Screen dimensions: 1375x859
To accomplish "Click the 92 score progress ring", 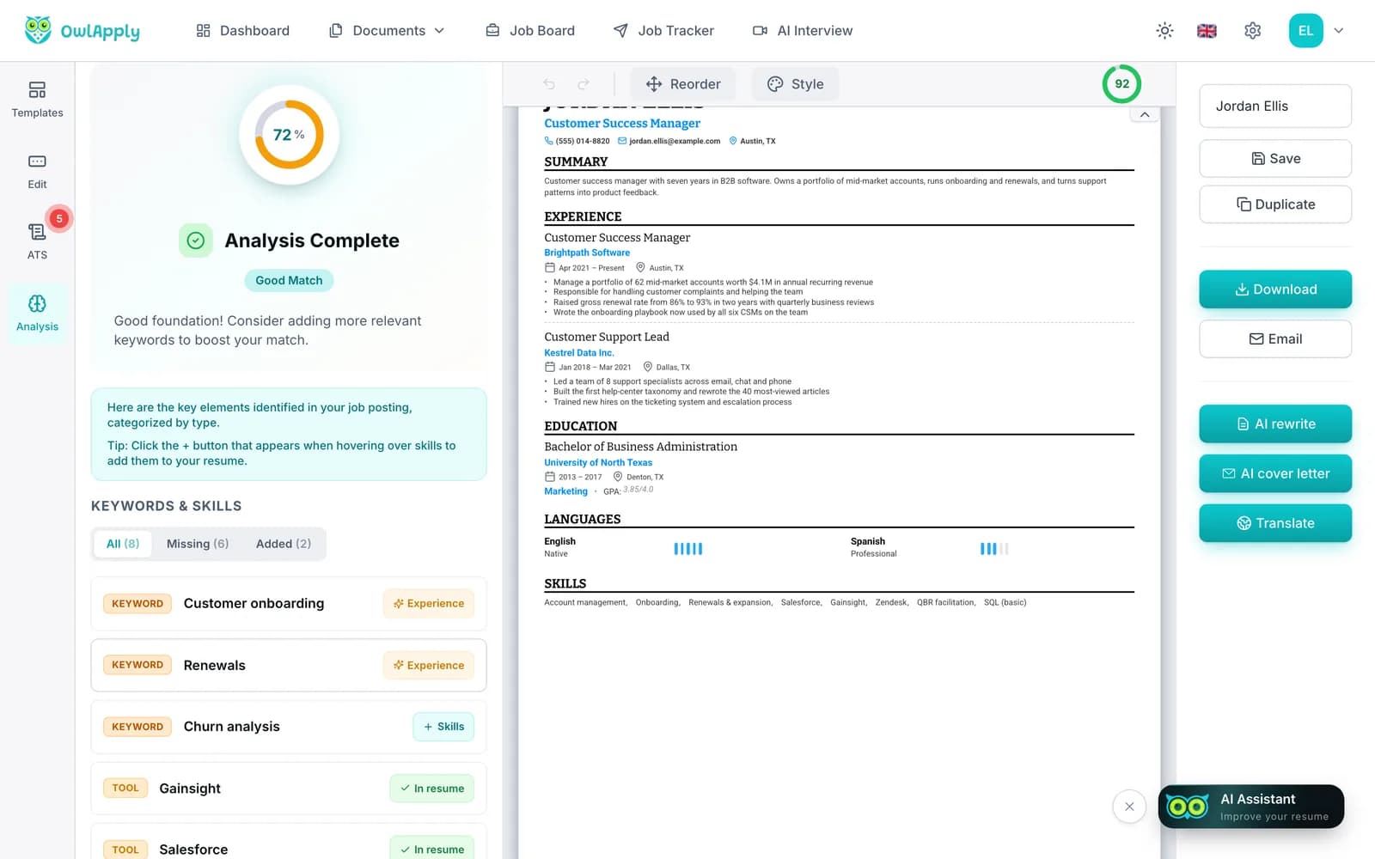I will [x=1121, y=84].
